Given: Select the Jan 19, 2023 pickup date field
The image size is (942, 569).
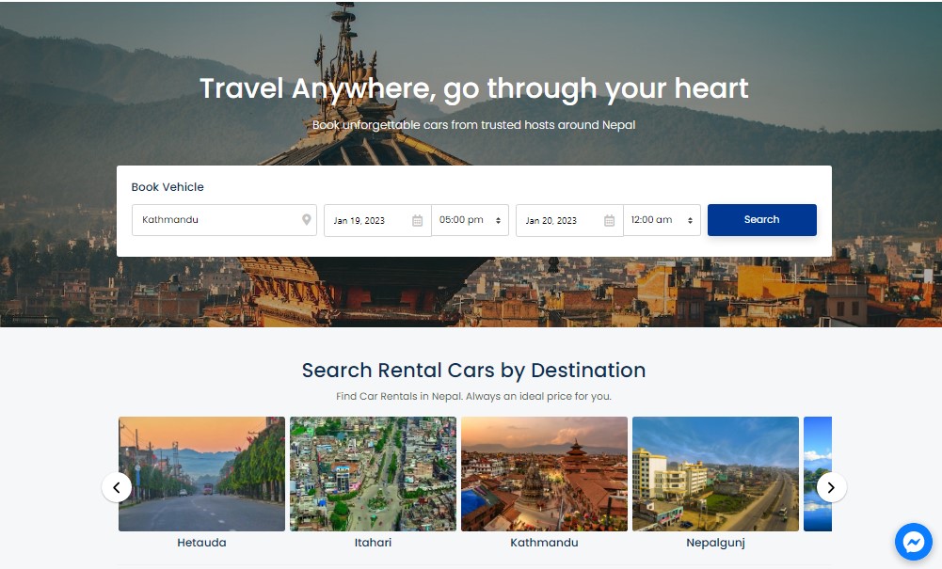Looking at the screenshot, I should (x=377, y=220).
